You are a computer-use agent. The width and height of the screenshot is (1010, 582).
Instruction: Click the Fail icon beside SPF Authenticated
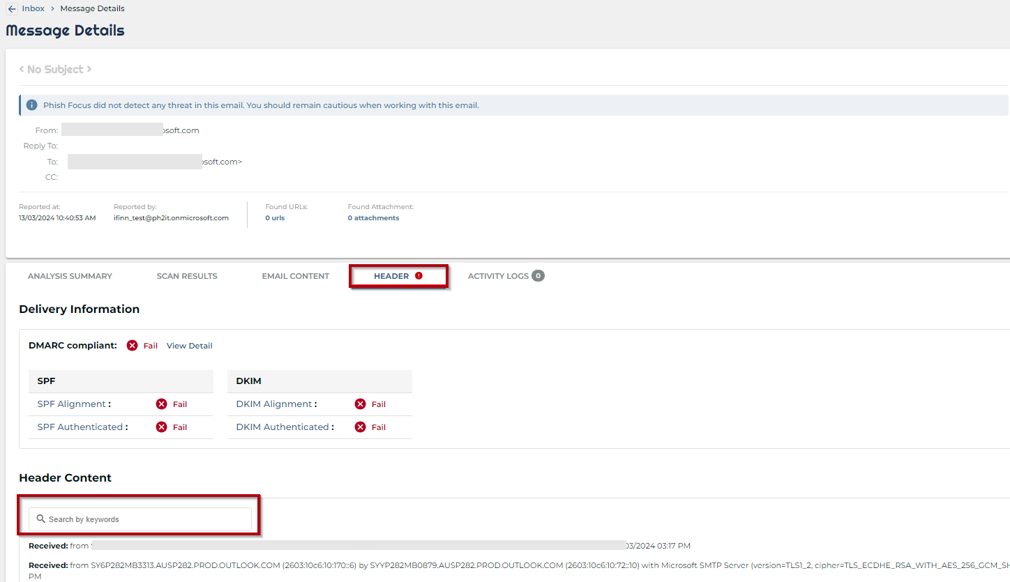[x=160, y=427]
